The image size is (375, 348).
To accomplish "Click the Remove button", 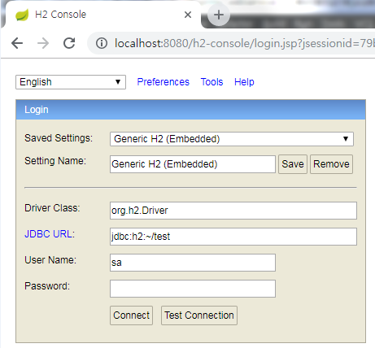I will click(331, 164).
